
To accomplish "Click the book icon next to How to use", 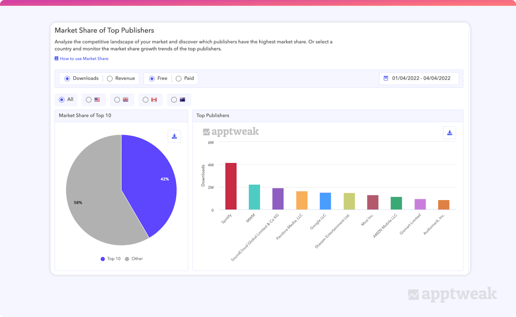I will pyautogui.click(x=56, y=58).
